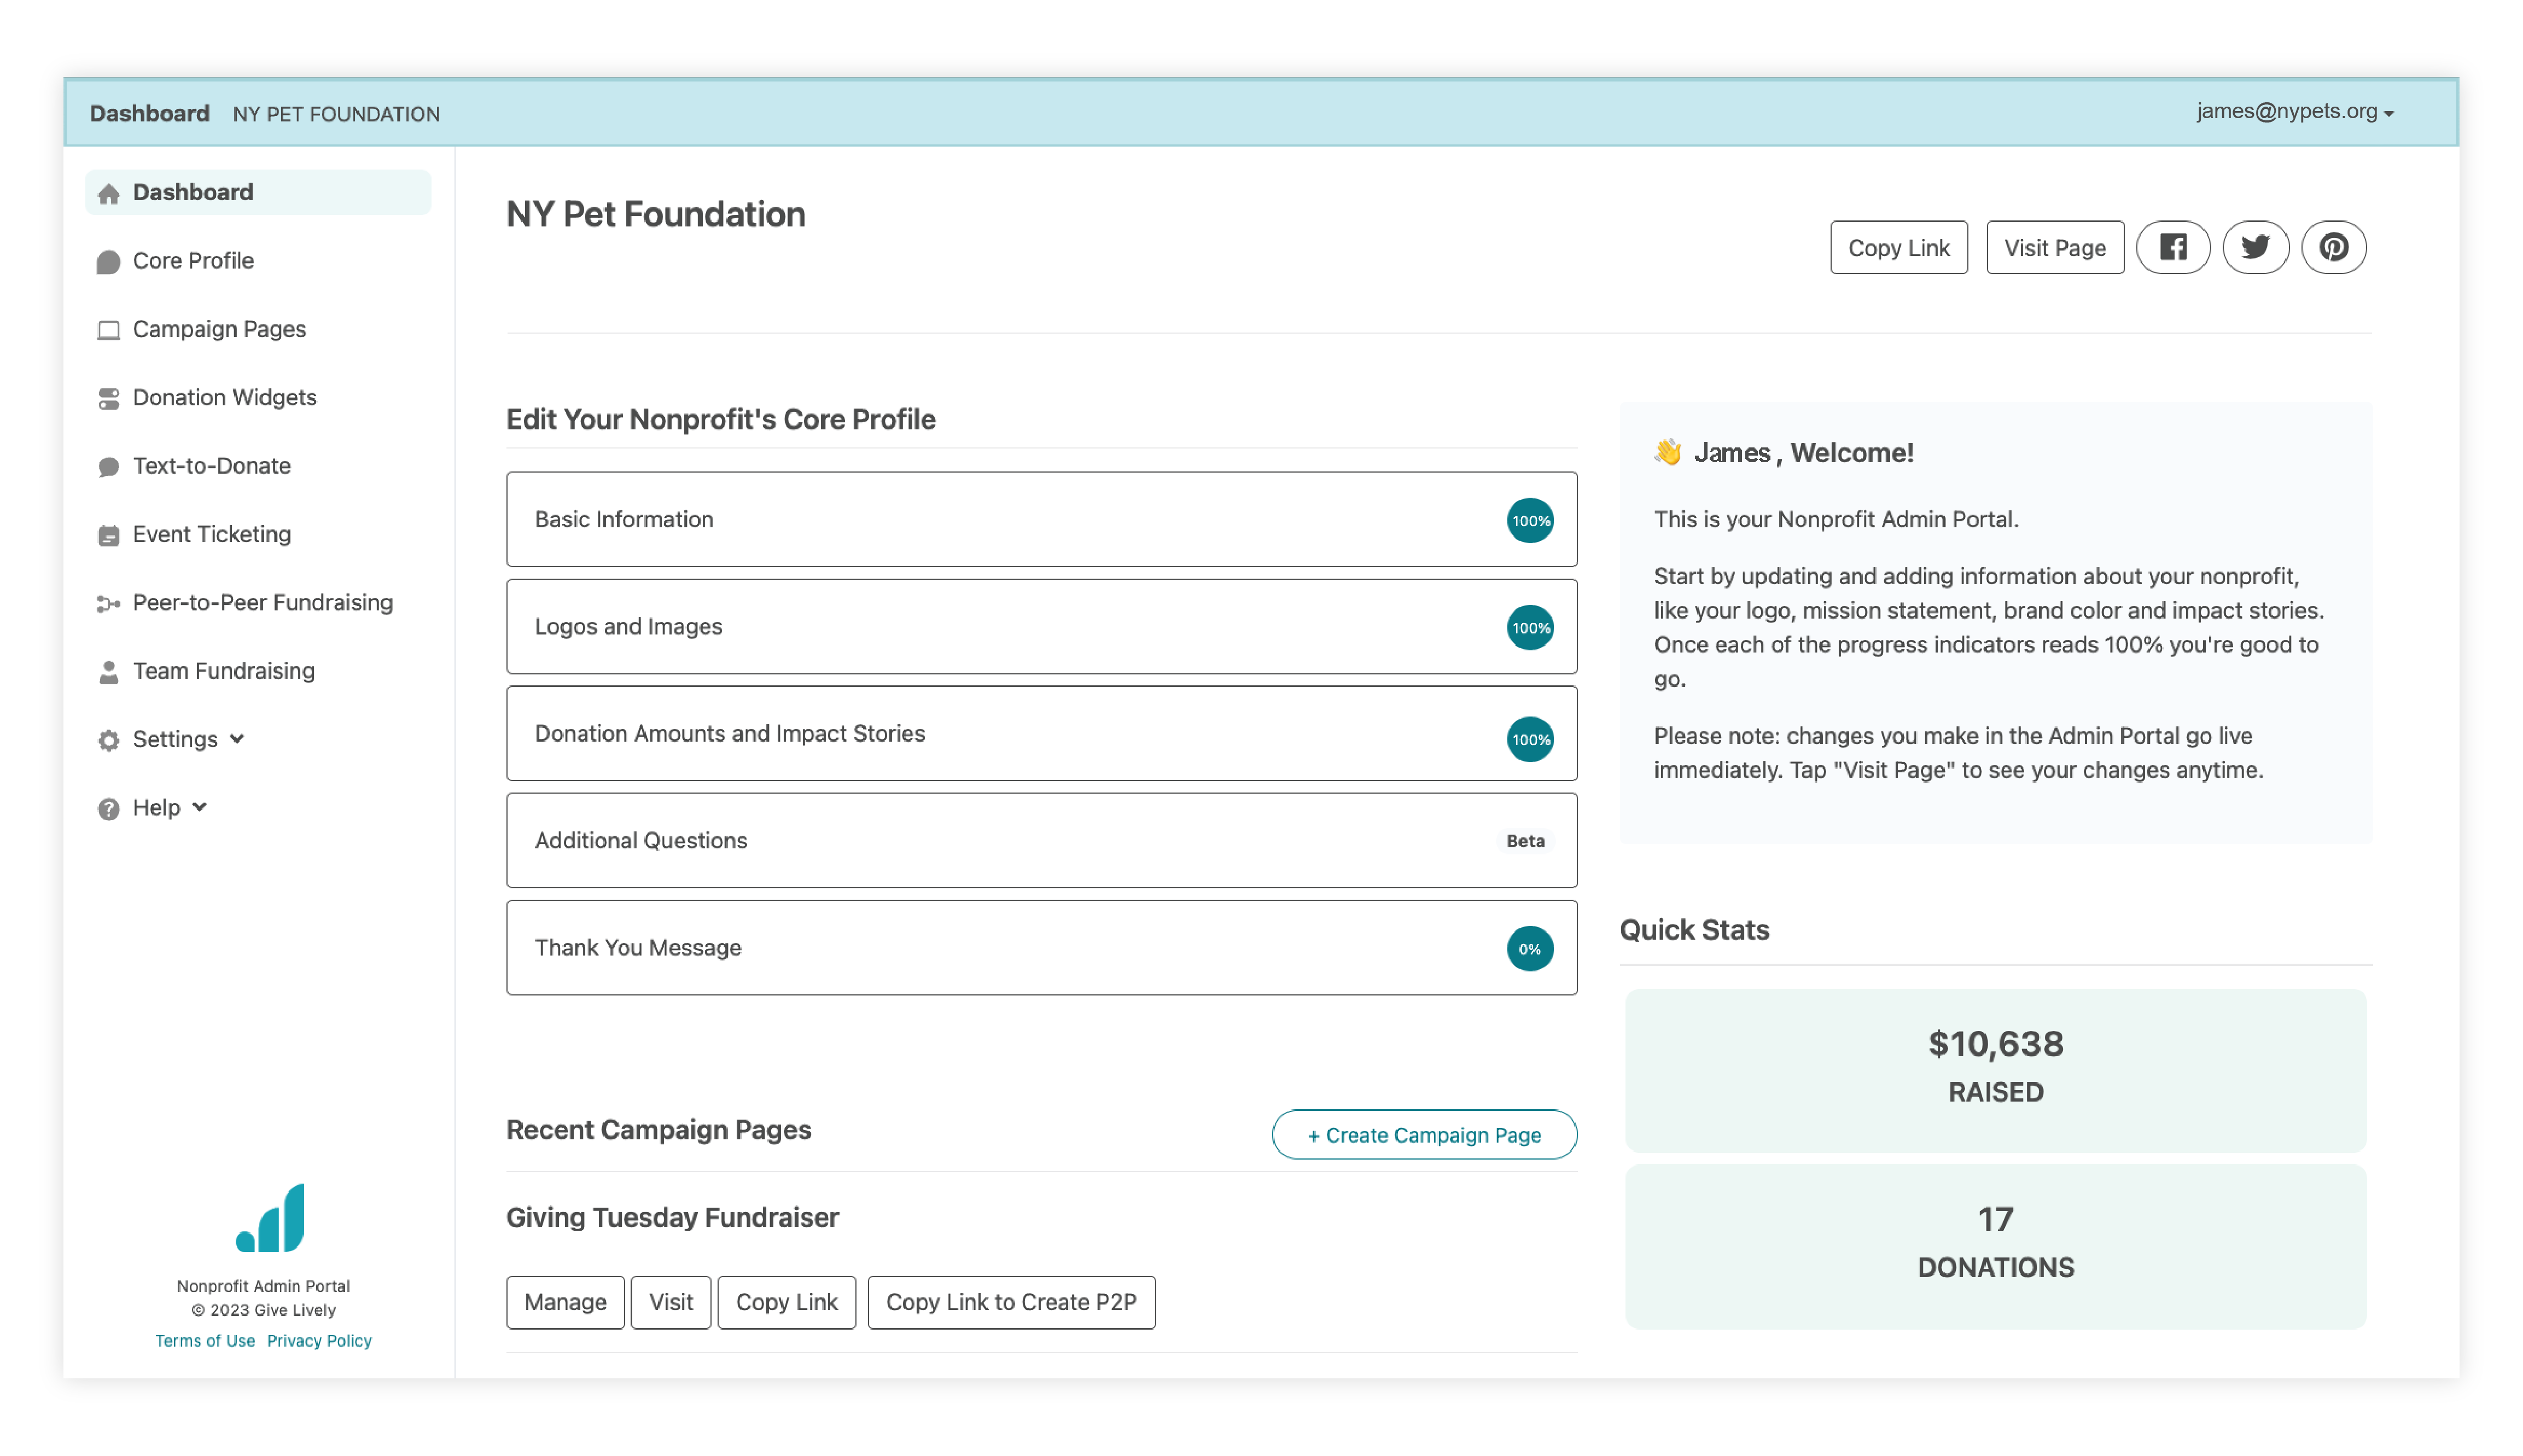Copy the nonprofit page link at top
This screenshot has height=1456, width=2523.
1898,247
